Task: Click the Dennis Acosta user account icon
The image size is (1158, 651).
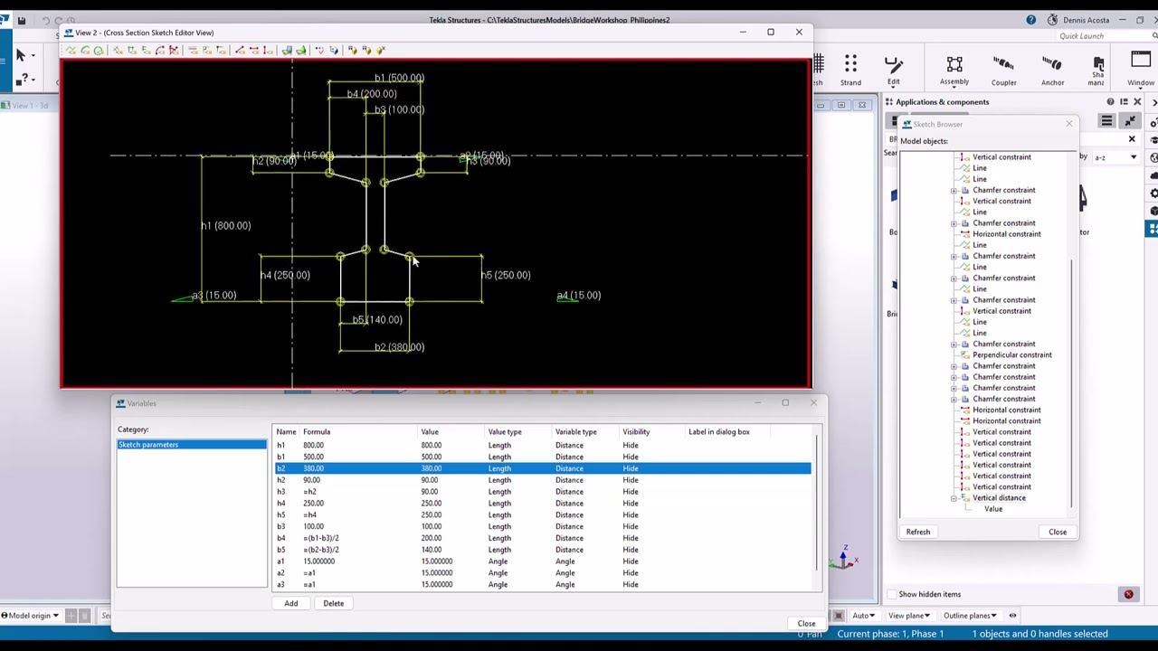Action: [1052, 20]
